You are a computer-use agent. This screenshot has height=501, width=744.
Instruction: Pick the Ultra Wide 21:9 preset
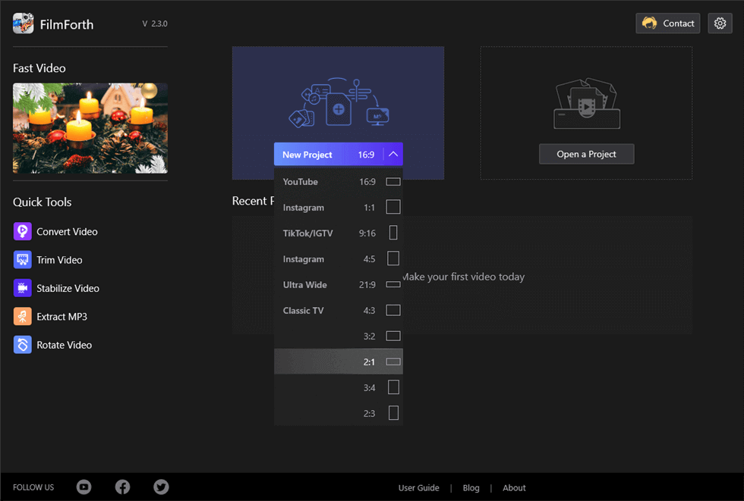pyautogui.click(x=339, y=284)
